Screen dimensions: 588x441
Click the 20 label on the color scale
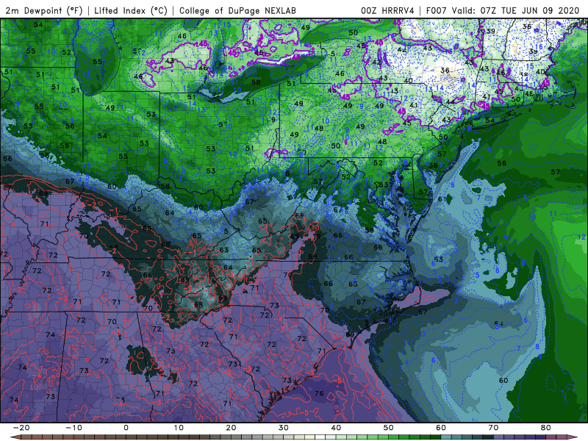pos(231,428)
